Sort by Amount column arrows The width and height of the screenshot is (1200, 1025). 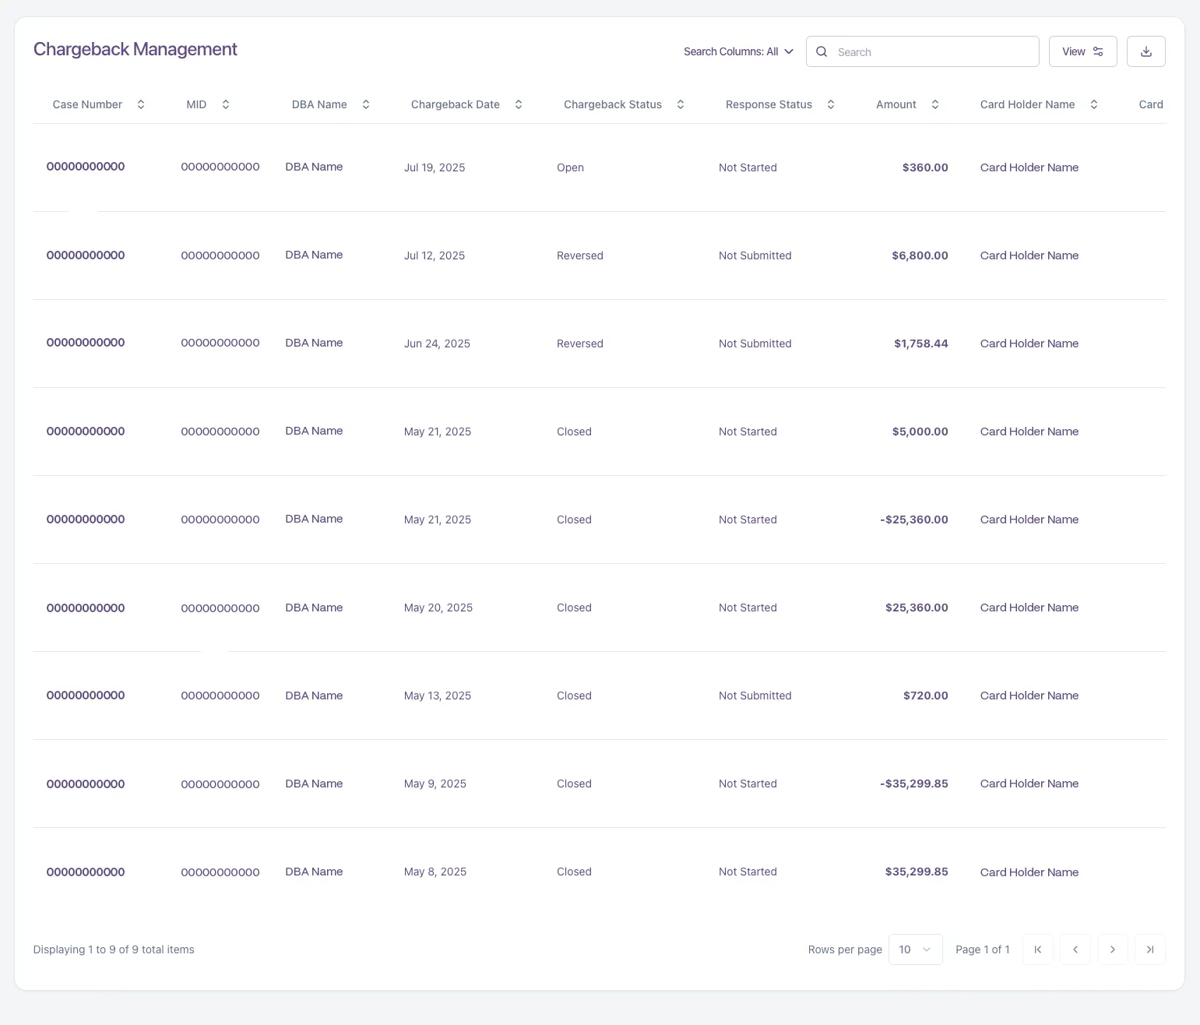pos(935,104)
